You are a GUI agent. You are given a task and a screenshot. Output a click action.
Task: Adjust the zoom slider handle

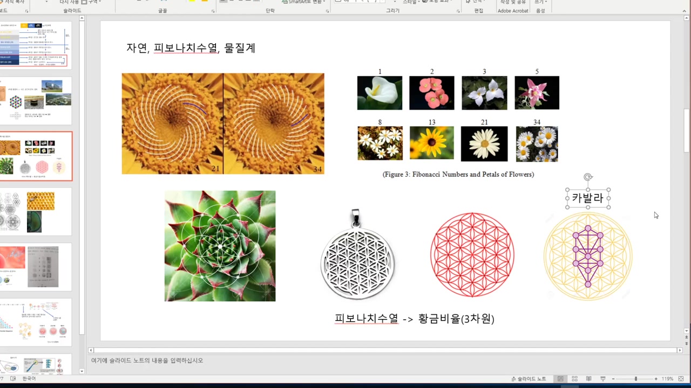(635, 379)
